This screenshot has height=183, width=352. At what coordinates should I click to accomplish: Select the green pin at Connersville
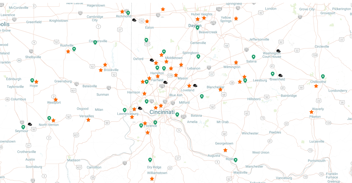(95, 42)
